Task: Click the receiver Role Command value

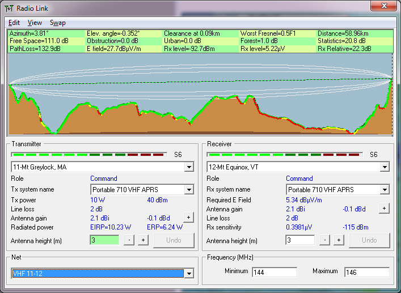Action: (299, 179)
